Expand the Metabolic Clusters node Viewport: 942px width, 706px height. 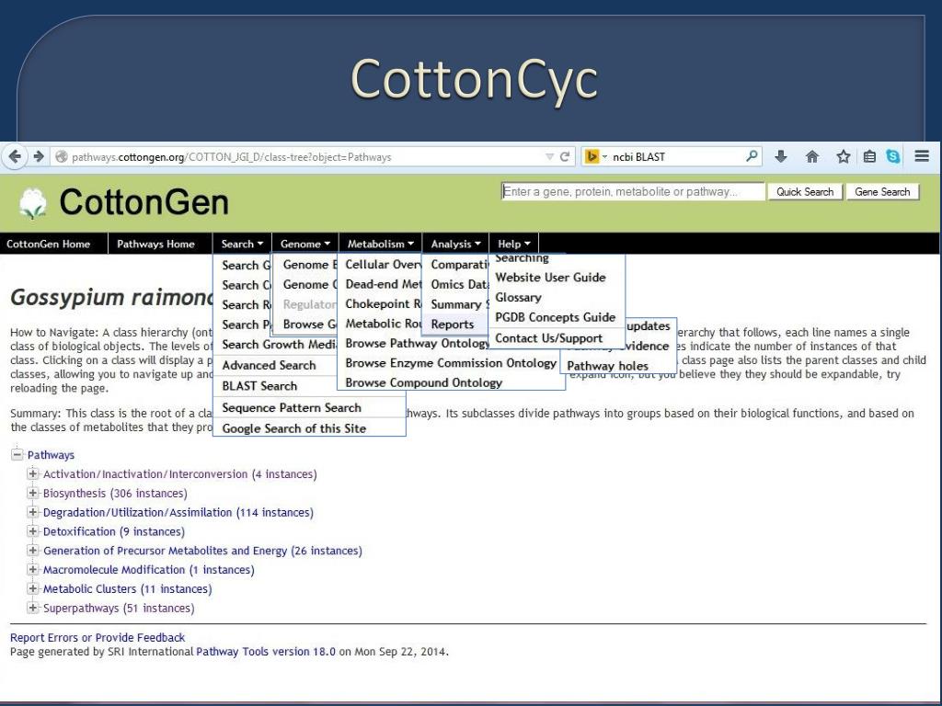(x=33, y=588)
